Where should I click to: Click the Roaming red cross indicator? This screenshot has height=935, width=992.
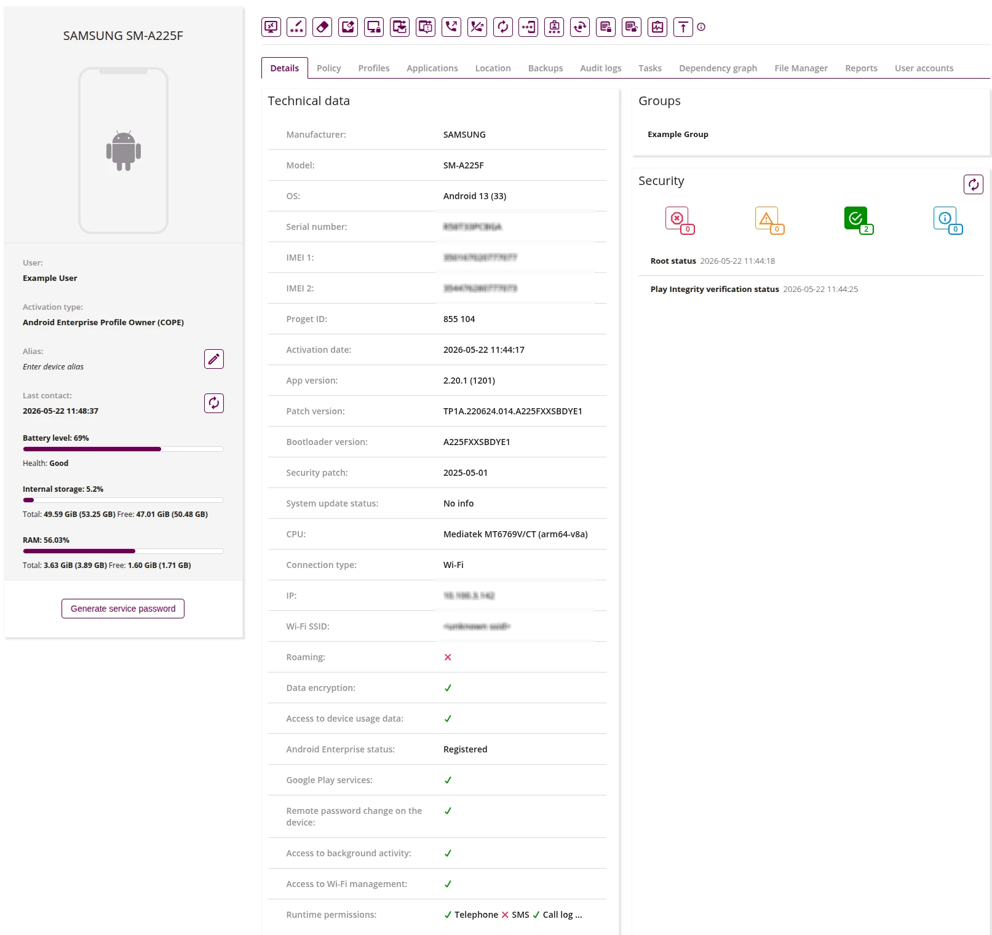[448, 657]
